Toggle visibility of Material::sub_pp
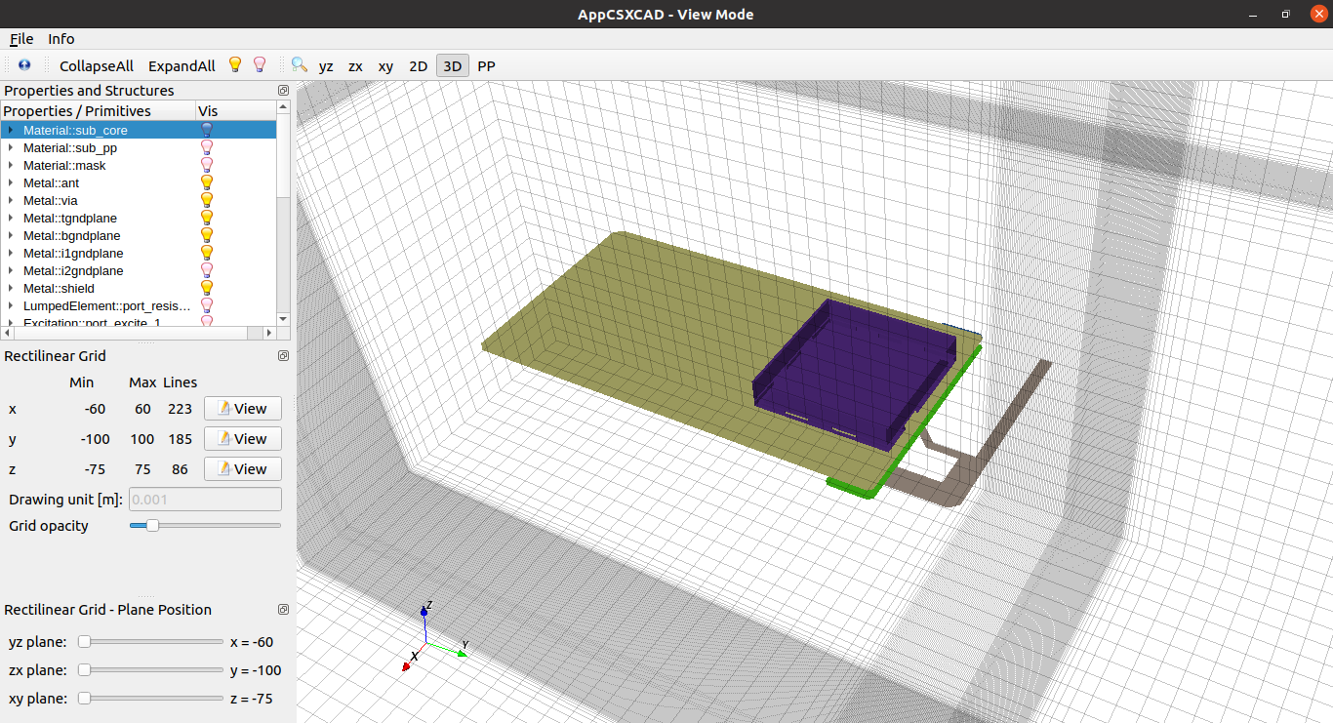 [x=206, y=147]
